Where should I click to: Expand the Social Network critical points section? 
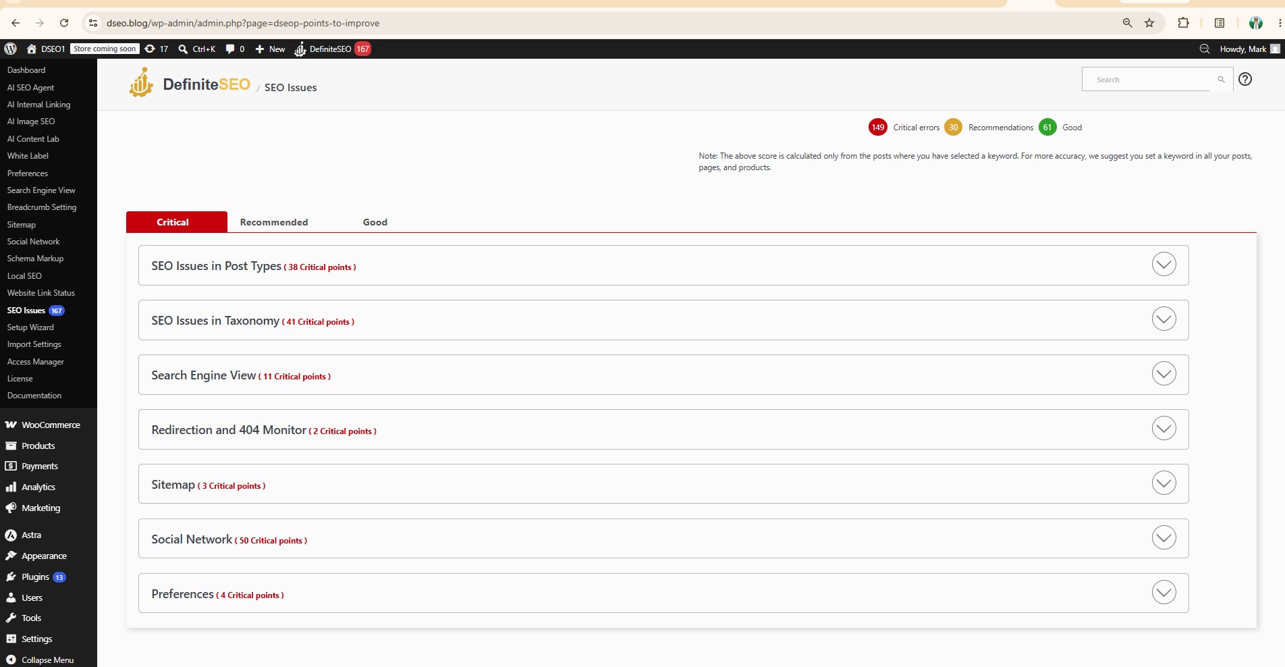tap(1164, 537)
